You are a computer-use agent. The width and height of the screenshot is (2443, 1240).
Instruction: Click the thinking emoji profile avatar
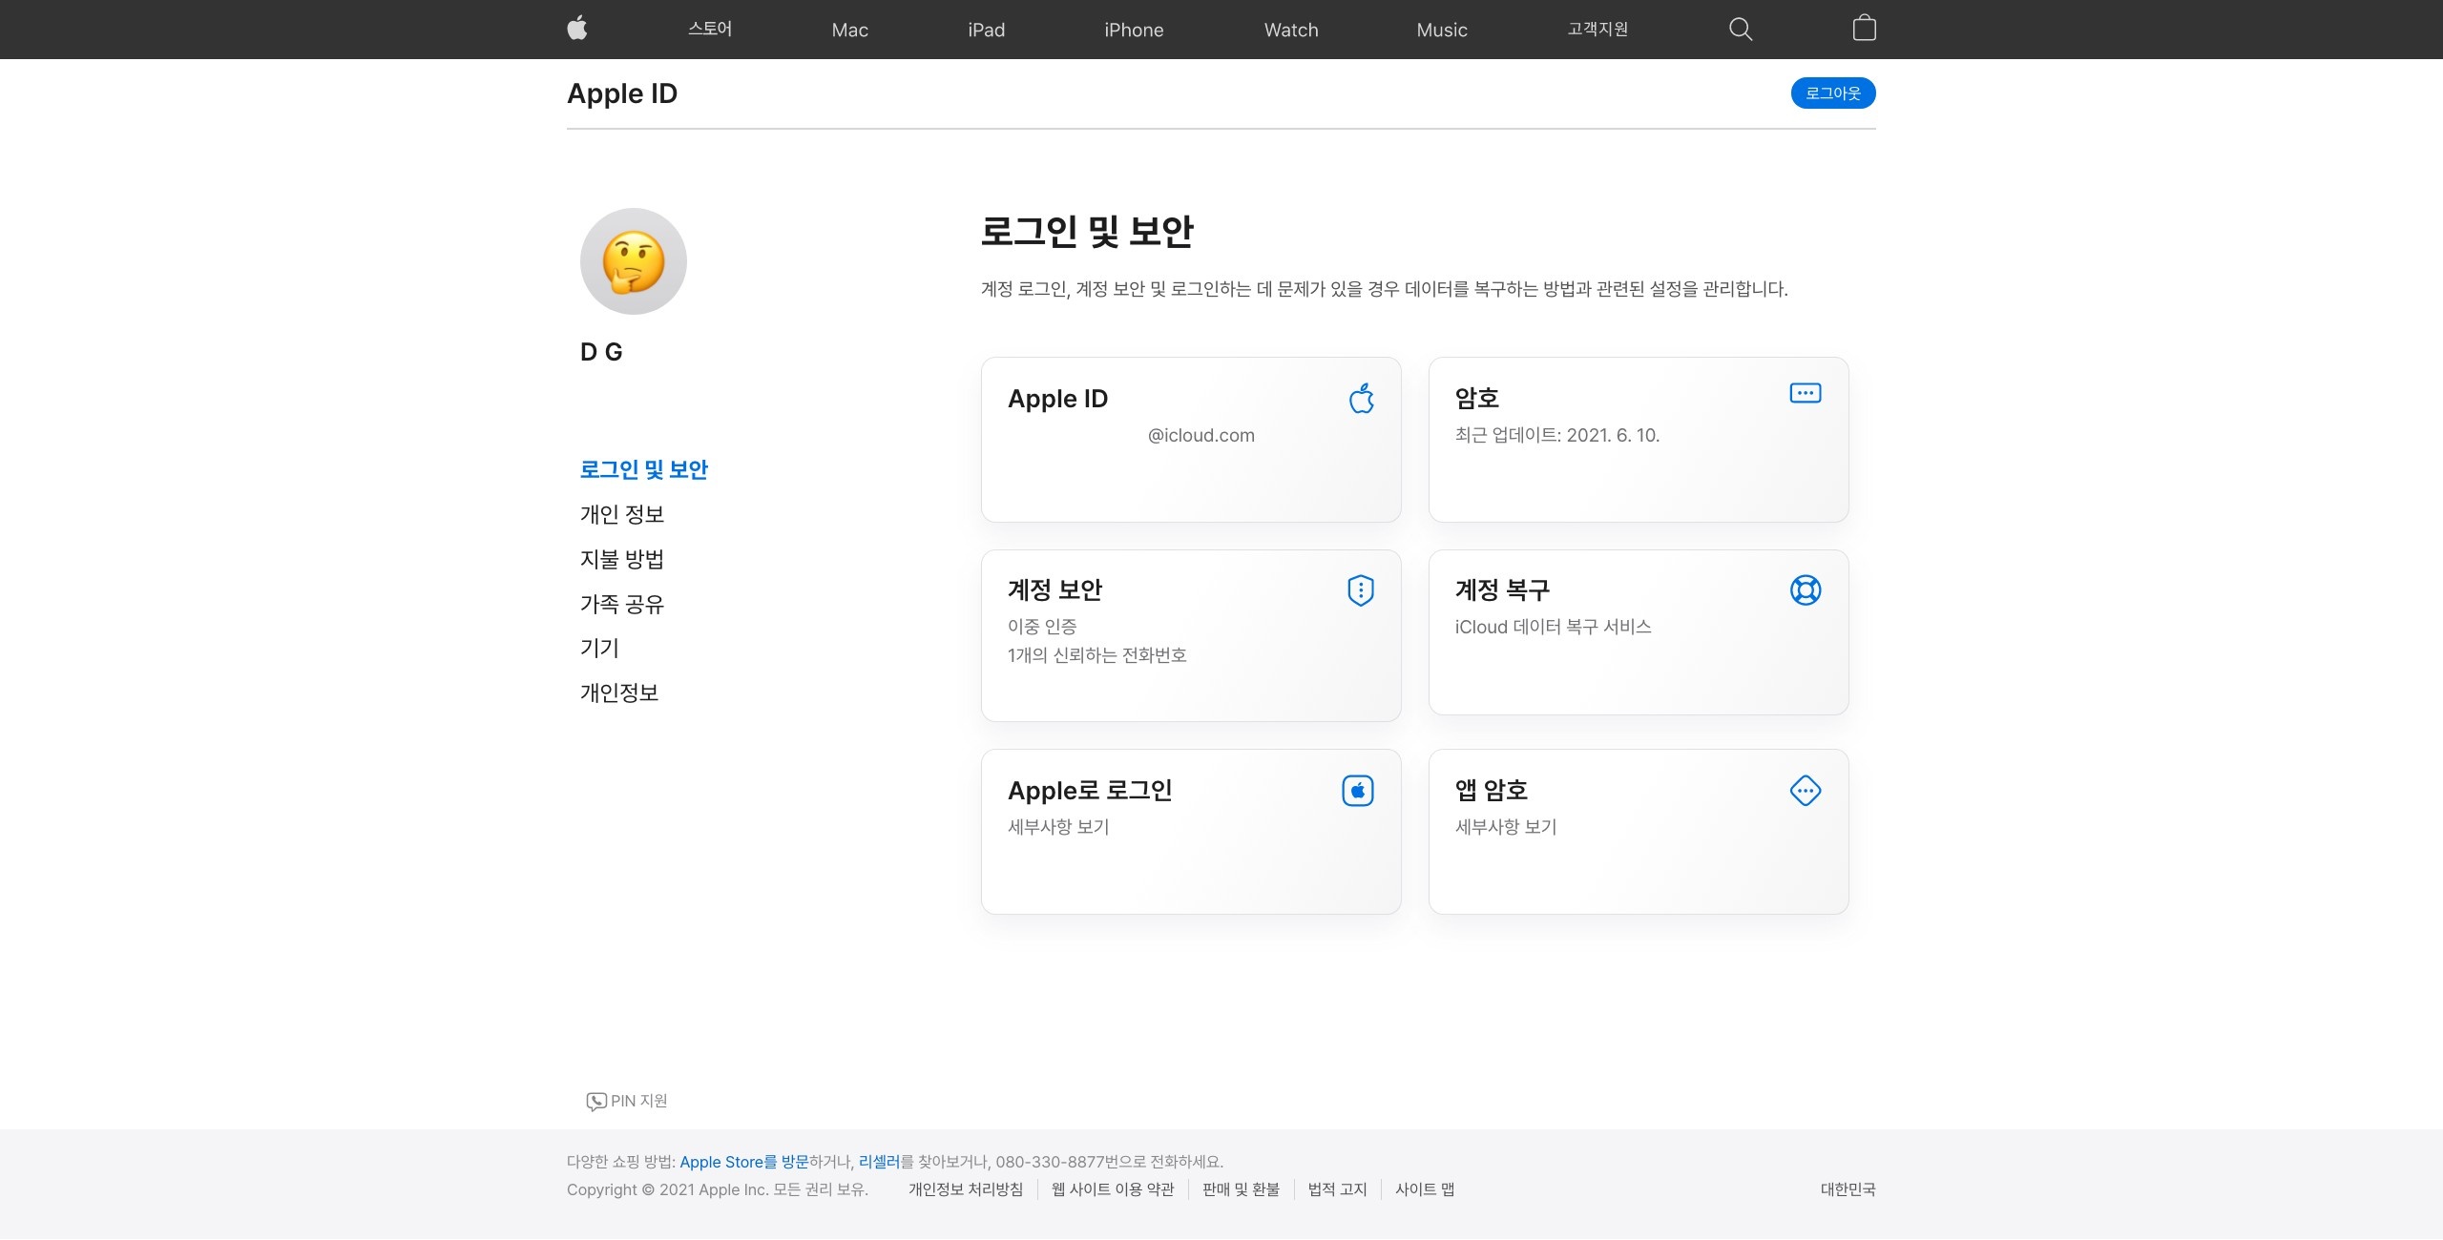[633, 261]
